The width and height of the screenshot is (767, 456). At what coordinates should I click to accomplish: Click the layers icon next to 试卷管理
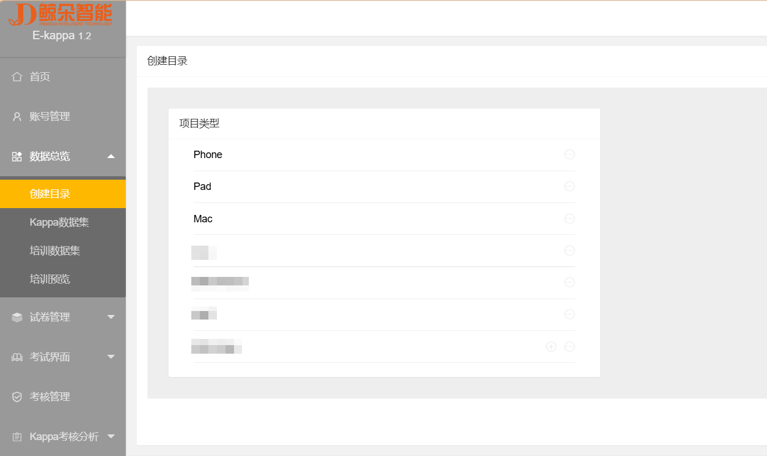pos(17,317)
